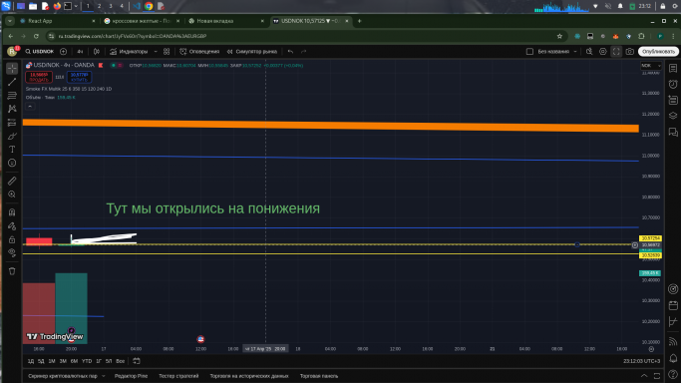Toggle fullscreen mode
The image size is (681, 383).
616,51
